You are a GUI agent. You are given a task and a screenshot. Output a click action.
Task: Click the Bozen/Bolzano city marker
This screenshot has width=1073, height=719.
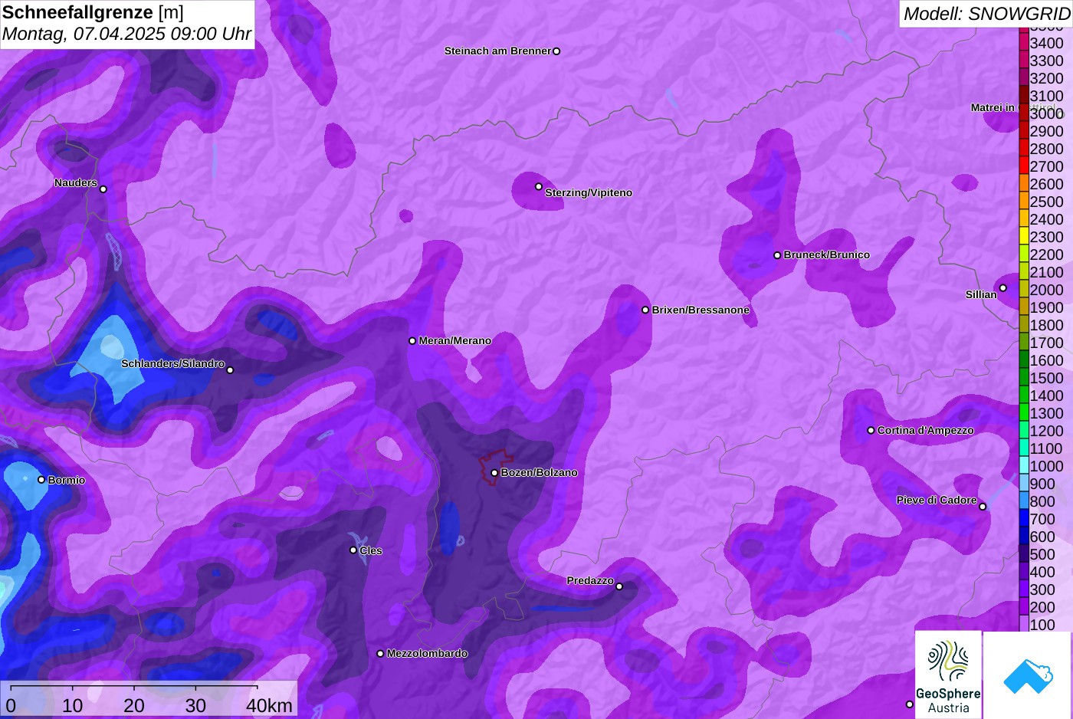tap(494, 473)
